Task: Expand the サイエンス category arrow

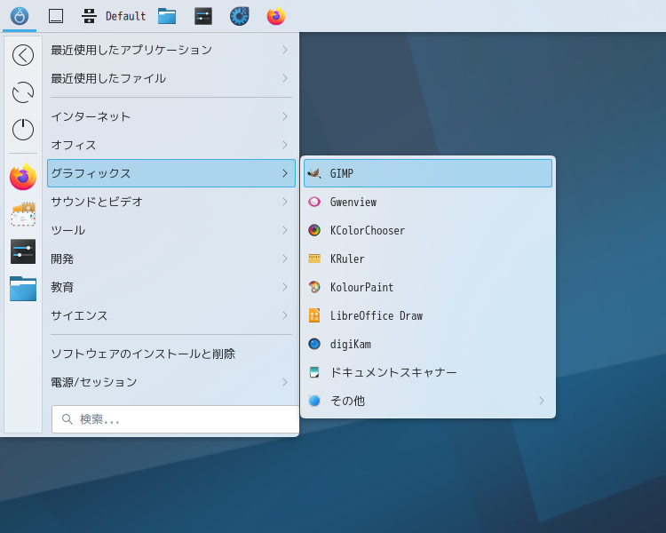Action: (x=285, y=316)
